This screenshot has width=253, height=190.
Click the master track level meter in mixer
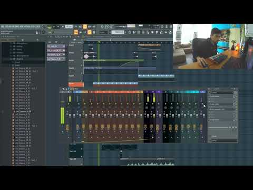point(62,116)
